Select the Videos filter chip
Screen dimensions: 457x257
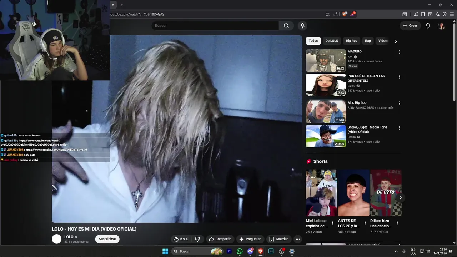click(383, 41)
